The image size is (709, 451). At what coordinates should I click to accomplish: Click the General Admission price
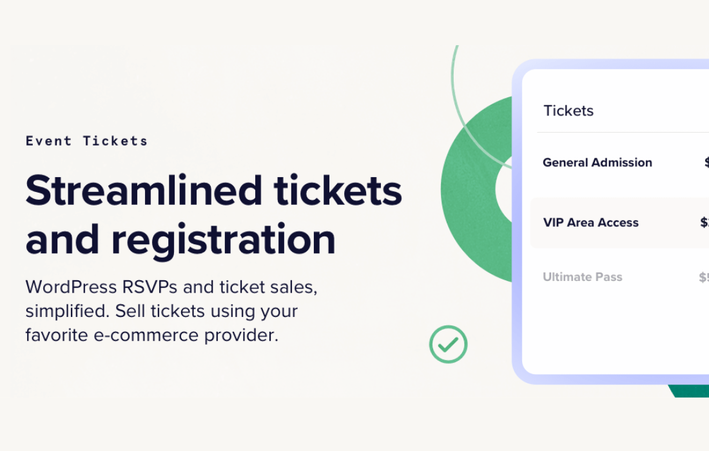(x=706, y=162)
